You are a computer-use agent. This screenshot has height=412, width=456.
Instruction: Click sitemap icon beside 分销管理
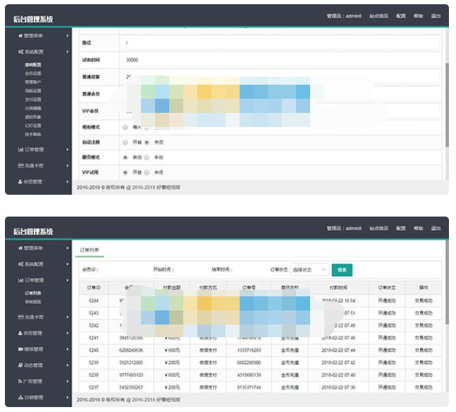(x=20, y=397)
